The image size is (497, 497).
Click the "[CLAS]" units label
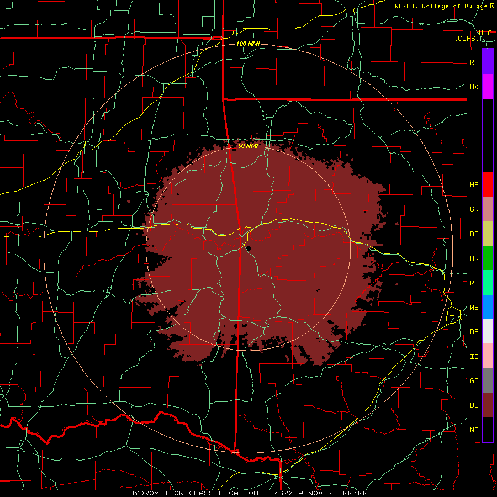[x=467, y=38]
